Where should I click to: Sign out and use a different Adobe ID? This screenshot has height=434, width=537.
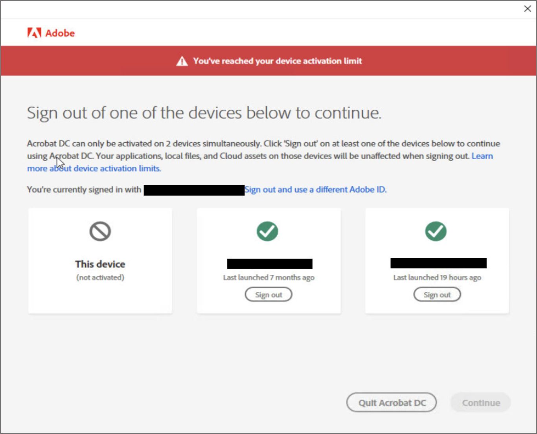tap(315, 189)
